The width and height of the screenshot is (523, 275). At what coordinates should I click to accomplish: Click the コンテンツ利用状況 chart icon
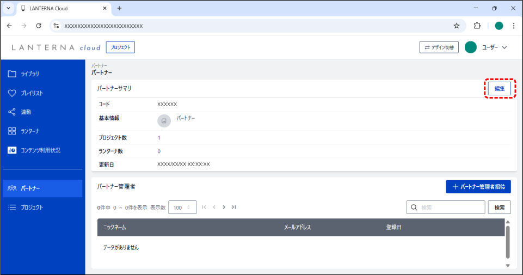pos(12,150)
